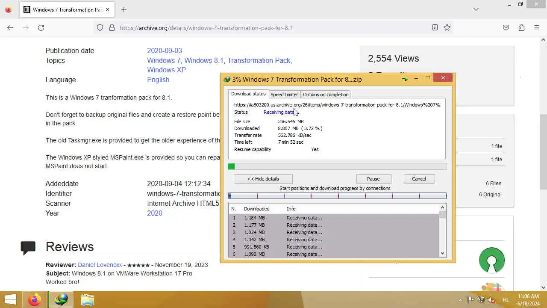This screenshot has width=547, height=308.
Task: Open the Save to Pocket icon
Action: point(506,28)
